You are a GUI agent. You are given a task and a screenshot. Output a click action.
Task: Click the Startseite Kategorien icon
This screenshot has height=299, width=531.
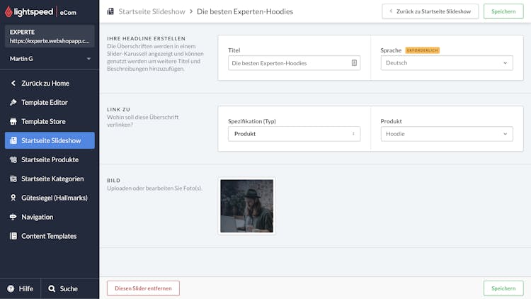pyautogui.click(x=13, y=179)
